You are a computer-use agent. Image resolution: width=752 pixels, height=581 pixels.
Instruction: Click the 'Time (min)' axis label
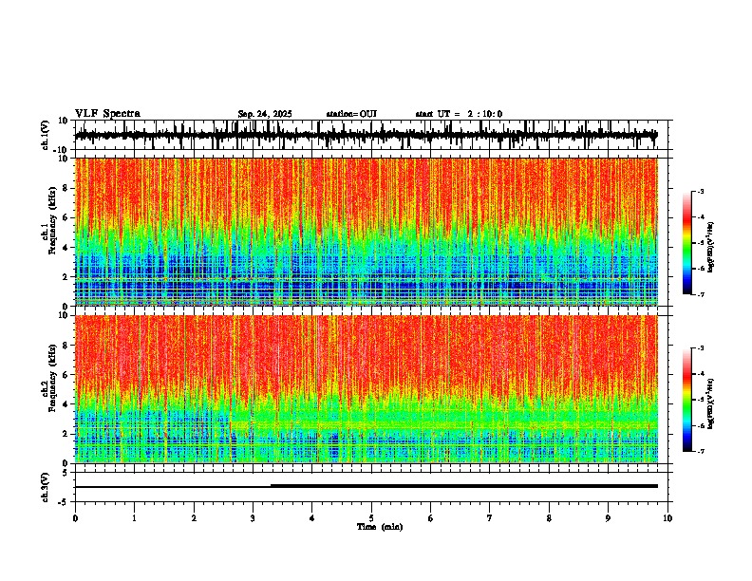pyautogui.click(x=380, y=527)
